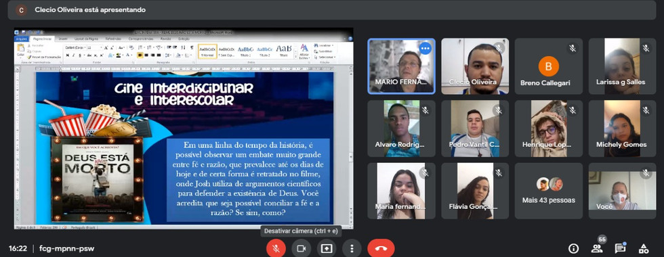The width and height of the screenshot is (664, 257).
Task: Click the justify alignment icon
Action: pos(159,55)
